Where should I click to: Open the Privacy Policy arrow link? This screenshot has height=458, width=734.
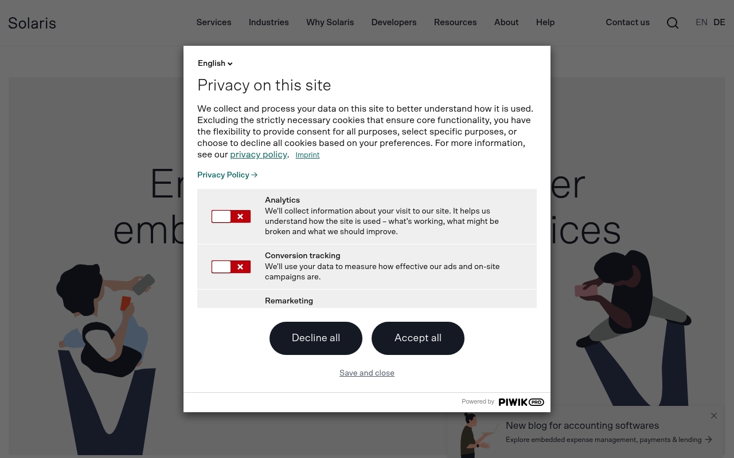[x=227, y=175]
